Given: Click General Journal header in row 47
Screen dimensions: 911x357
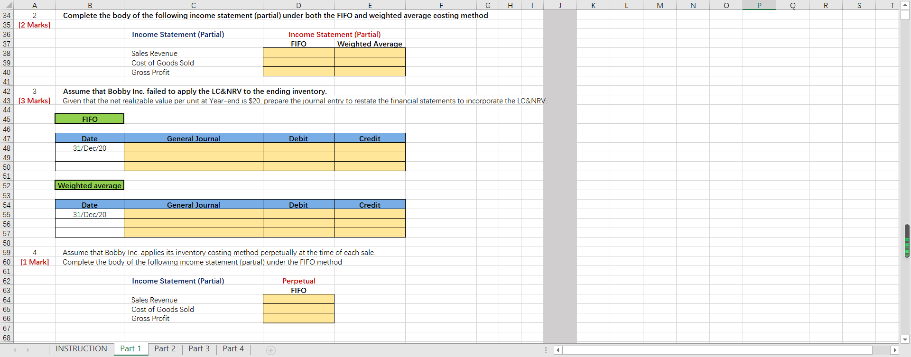Looking at the screenshot, I should [194, 138].
